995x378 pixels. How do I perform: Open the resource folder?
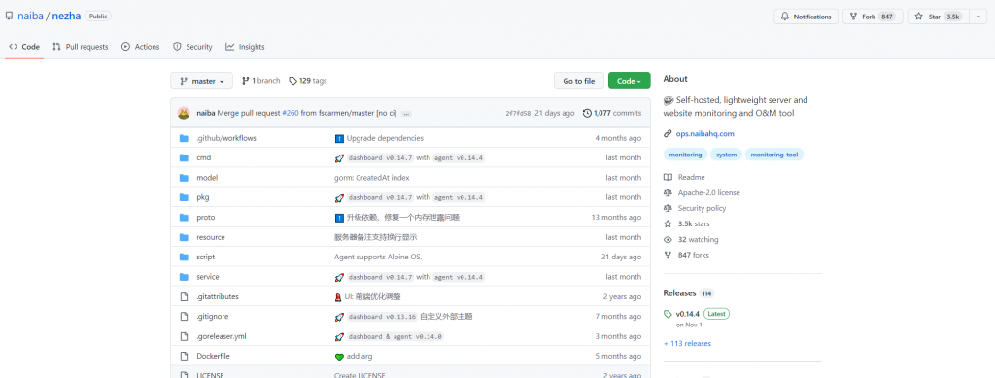pos(211,237)
